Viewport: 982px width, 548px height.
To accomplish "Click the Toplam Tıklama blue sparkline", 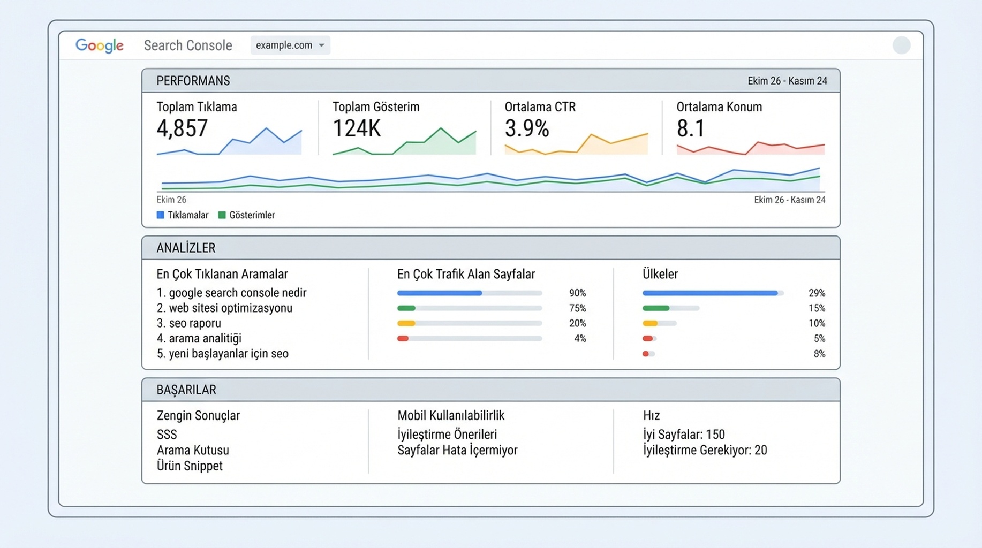I will [229, 142].
